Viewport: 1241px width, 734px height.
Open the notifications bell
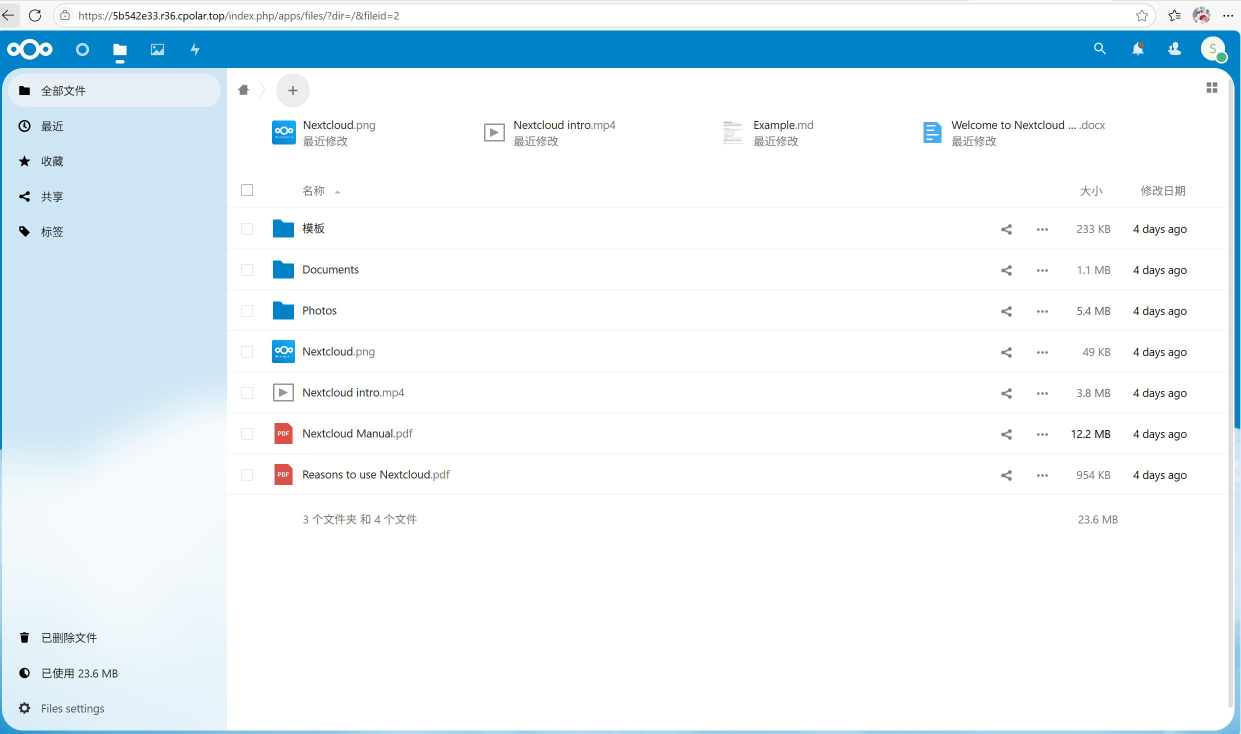(x=1137, y=49)
